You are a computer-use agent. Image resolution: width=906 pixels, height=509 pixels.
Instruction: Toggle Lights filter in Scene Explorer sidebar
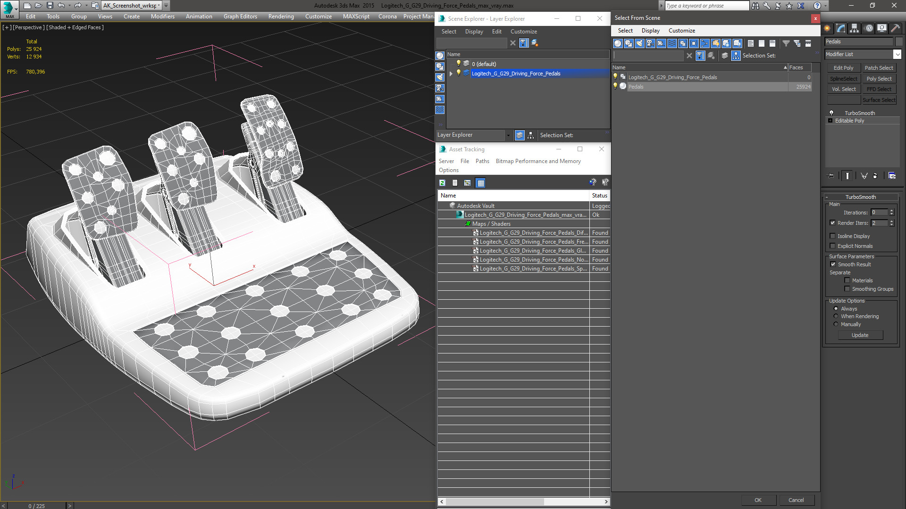click(440, 77)
